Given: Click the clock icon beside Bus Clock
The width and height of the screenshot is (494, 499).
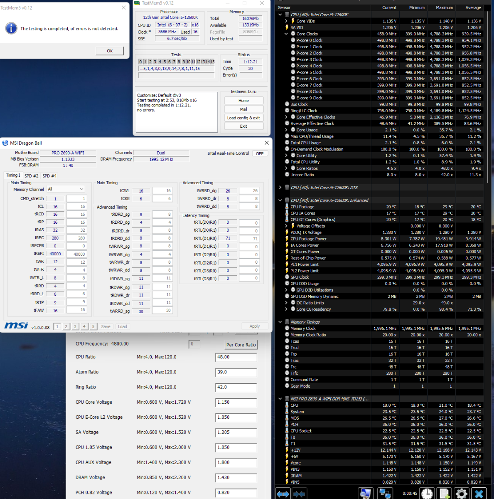Looking at the screenshot, I should click(x=287, y=104).
